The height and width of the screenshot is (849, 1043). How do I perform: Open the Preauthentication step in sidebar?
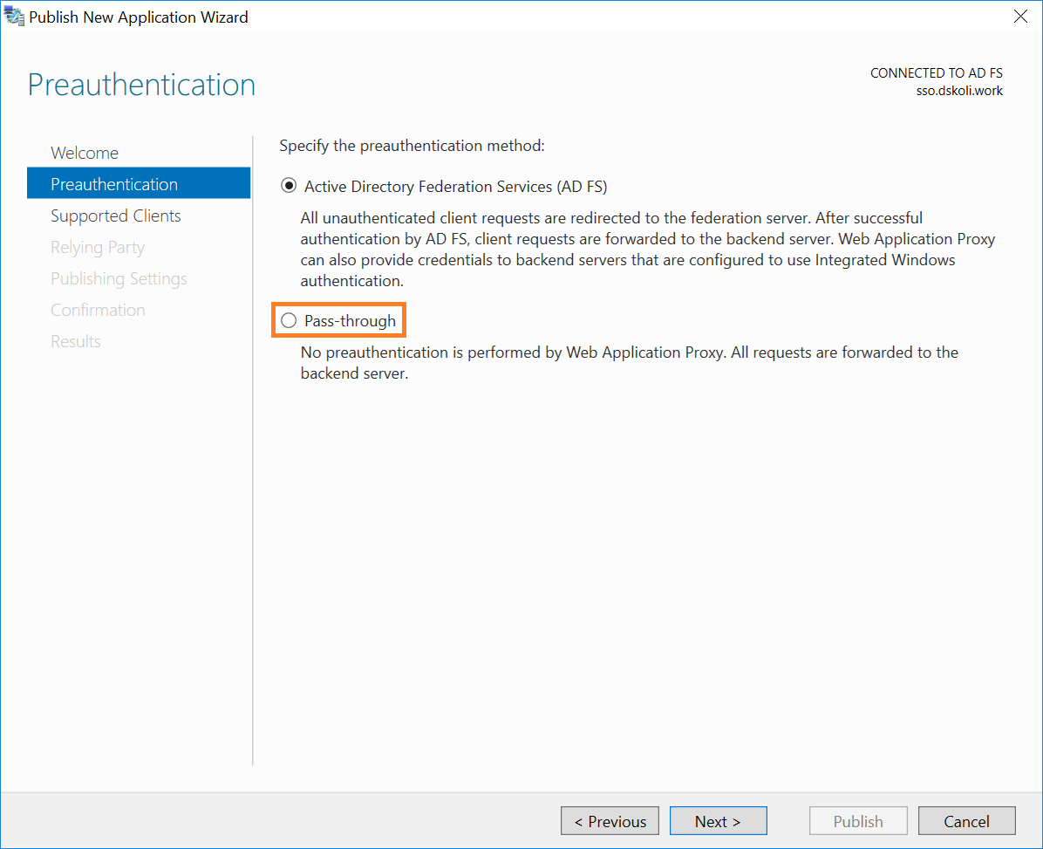click(139, 183)
